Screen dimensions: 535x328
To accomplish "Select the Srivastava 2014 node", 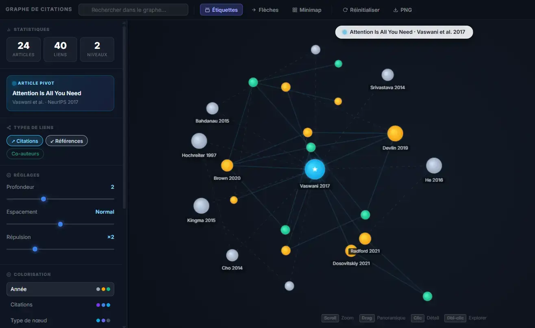I will click(x=387, y=75).
